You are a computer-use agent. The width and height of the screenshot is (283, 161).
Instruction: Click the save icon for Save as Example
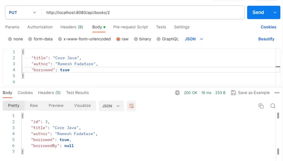(233, 93)
